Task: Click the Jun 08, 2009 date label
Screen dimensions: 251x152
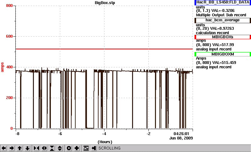Action: [181, 138]
